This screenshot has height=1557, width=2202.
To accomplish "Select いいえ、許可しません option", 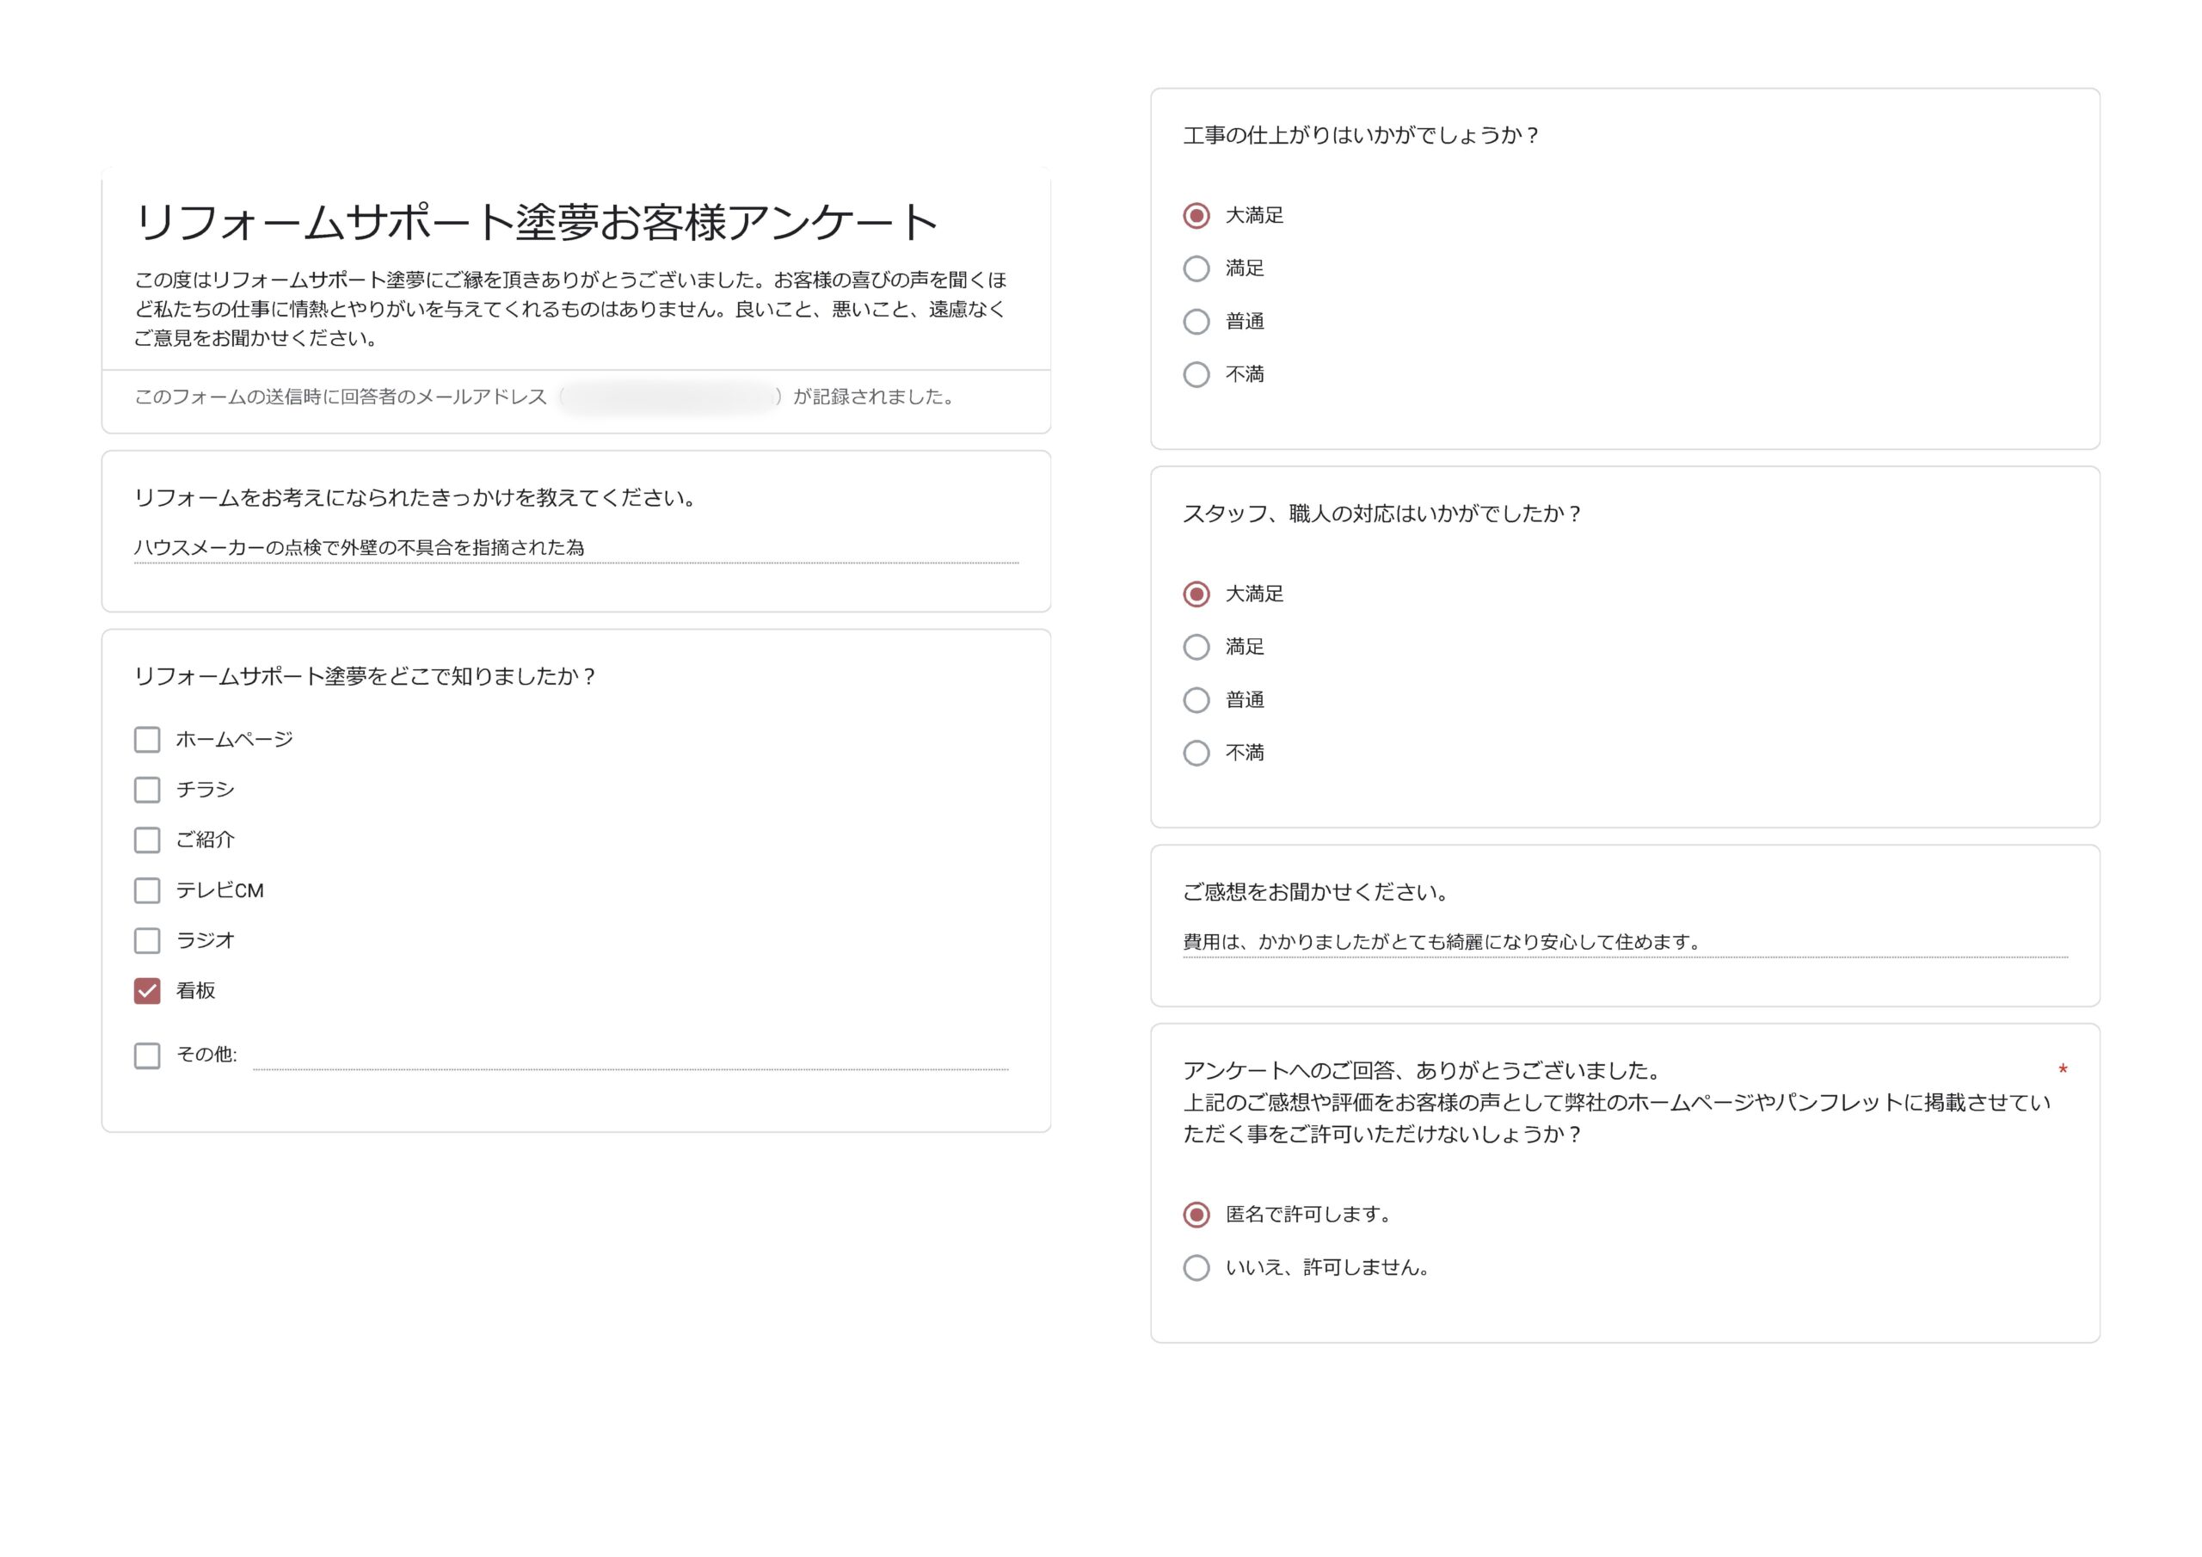I will click(x=1196, y=1267).
